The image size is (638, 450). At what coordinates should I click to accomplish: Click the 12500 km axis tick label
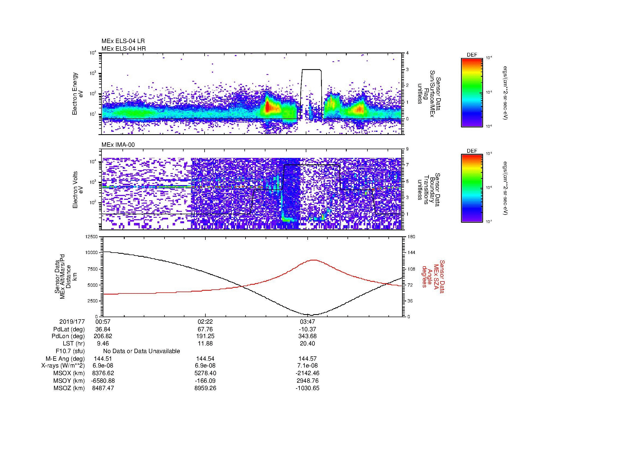click(x=91, y=237)
